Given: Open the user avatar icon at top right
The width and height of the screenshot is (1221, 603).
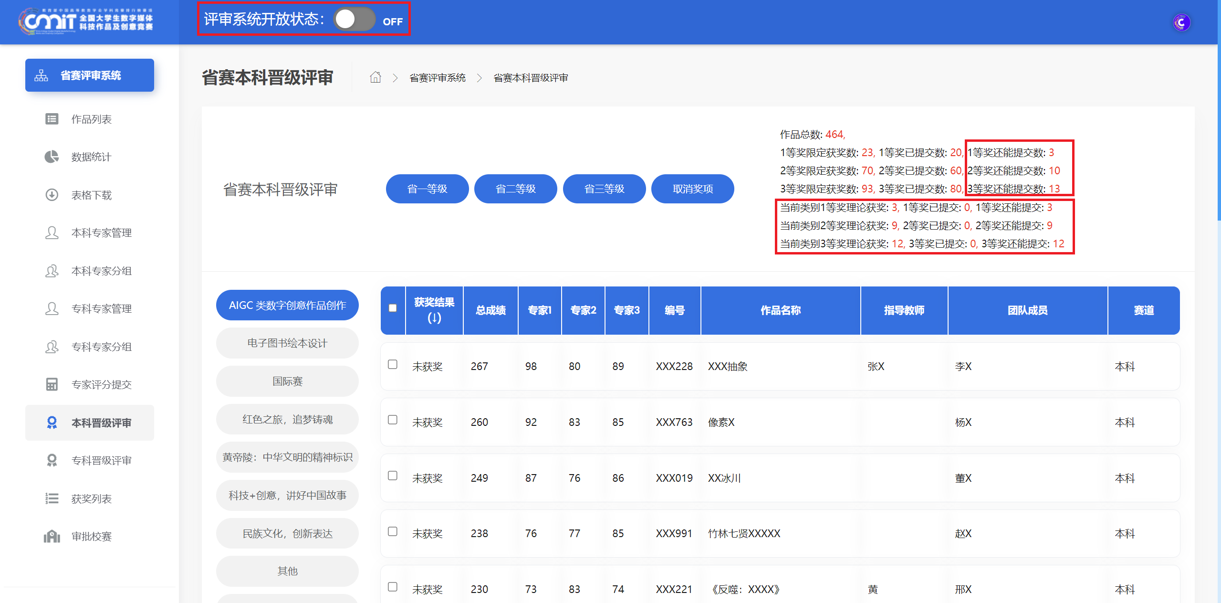Looking at the screenshot, I should point(1181,22).
